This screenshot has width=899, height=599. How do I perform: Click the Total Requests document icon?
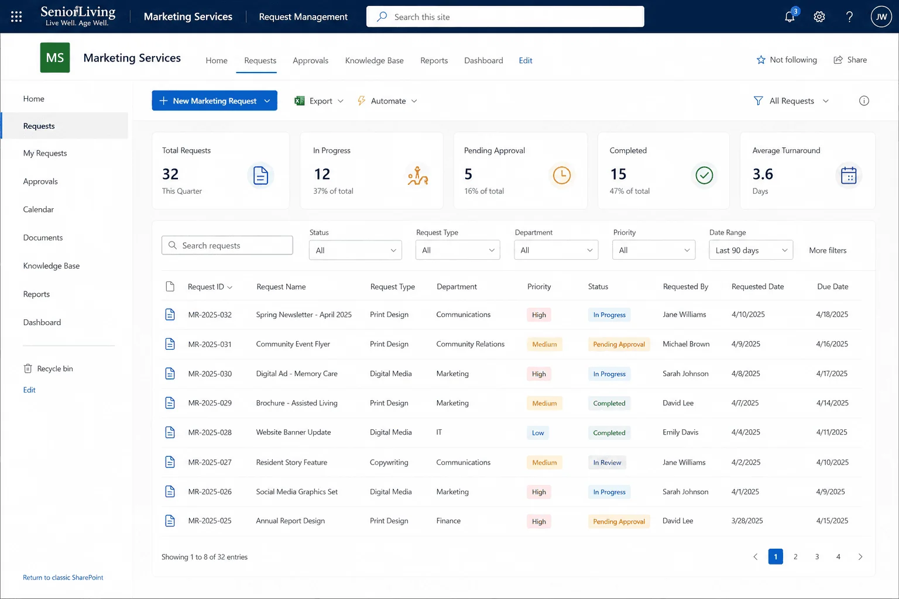click(x=260, y=175)
